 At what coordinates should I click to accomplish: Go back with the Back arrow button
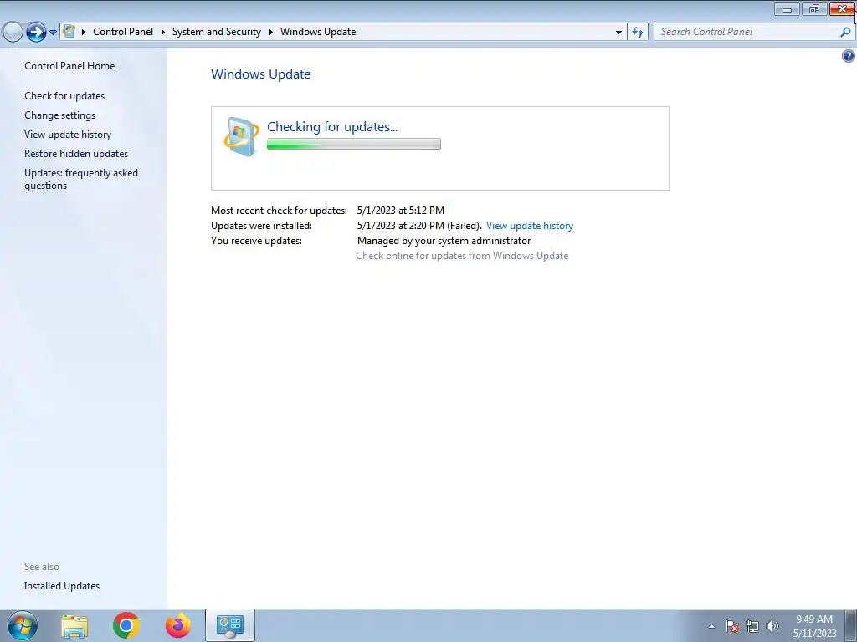pos(13,32)
